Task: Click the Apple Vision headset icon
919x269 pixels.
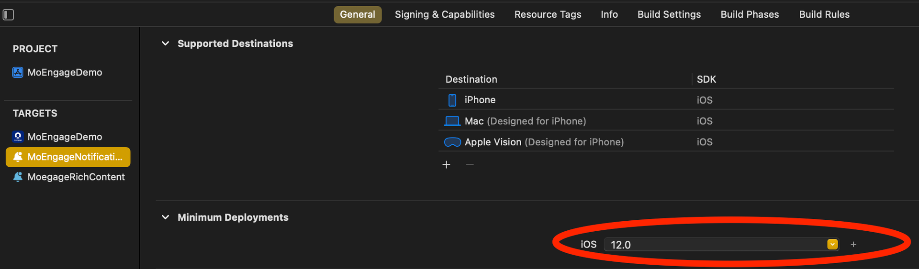Action: (452, 142)
